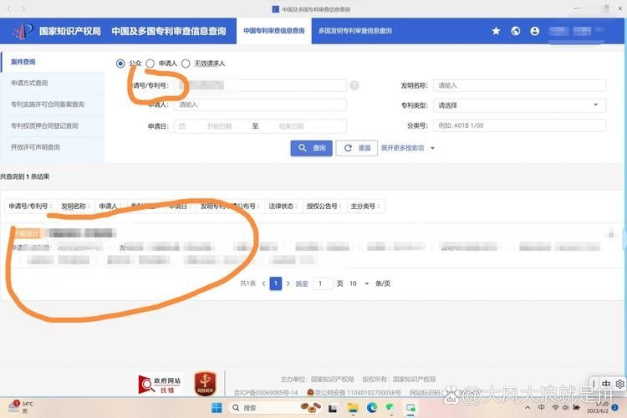Switch to 多国发明专利审查信息查询 tab

point(355,31)
